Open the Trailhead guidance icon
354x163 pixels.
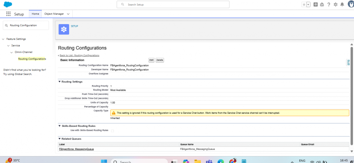pos(322,4)
